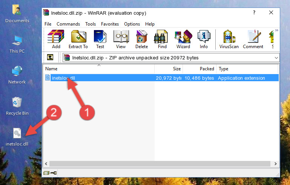The image size is (290, 185).
Task: Click the question mark help button
Action: tap(254, 12)
